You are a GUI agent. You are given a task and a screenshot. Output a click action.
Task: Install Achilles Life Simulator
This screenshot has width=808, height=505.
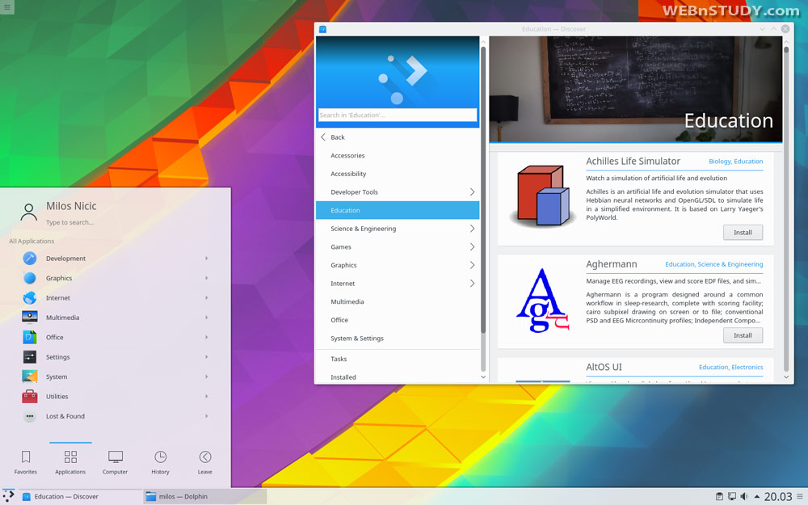[x=743, y=233]
